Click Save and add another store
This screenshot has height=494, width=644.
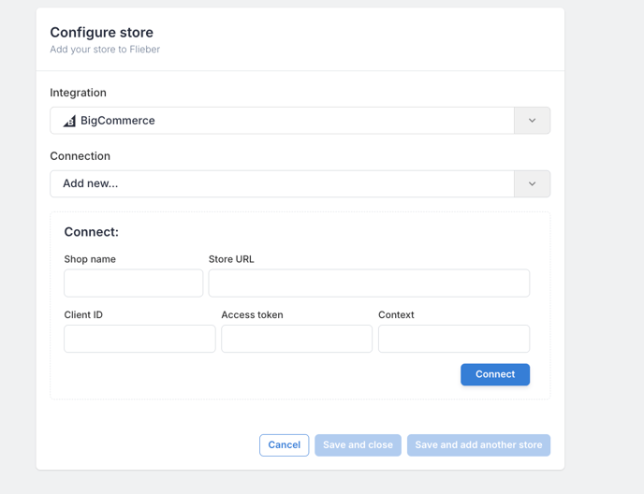click(x=478, y=445)
